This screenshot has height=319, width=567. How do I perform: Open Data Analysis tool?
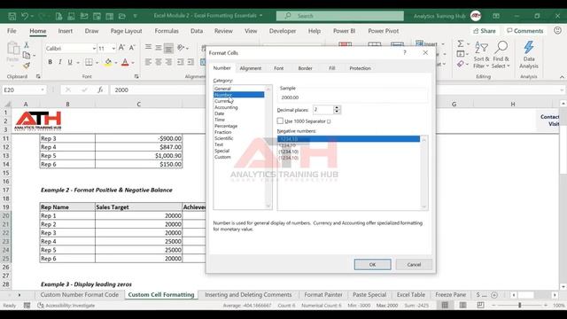(x=529, y=55)
